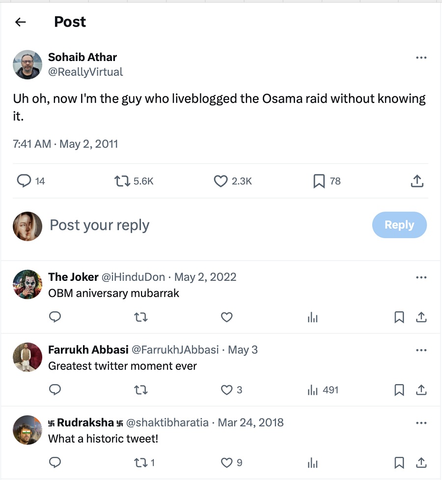The width and height of the screenshot is (442, 480).
Task: Share Sohaib Athar's main post
Action: 416,181
